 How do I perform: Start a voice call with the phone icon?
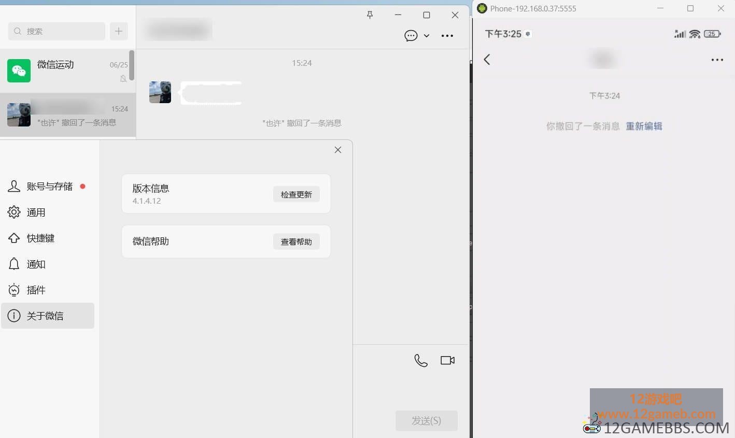(421, 360)
